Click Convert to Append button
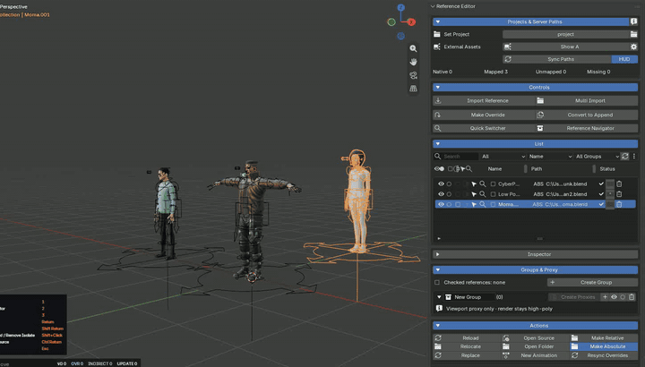This screenshot has height=367, width=645. click(587, 115)
